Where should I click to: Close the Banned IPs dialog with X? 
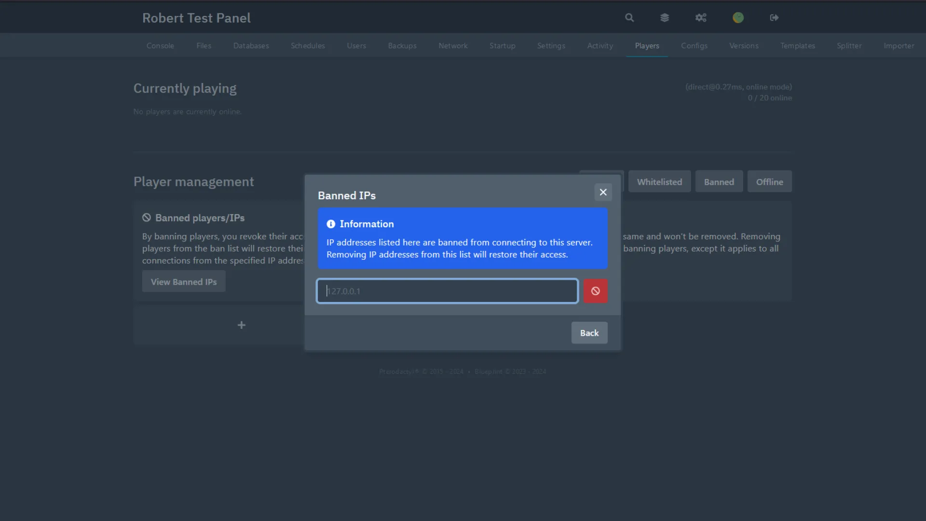[603, 192]
